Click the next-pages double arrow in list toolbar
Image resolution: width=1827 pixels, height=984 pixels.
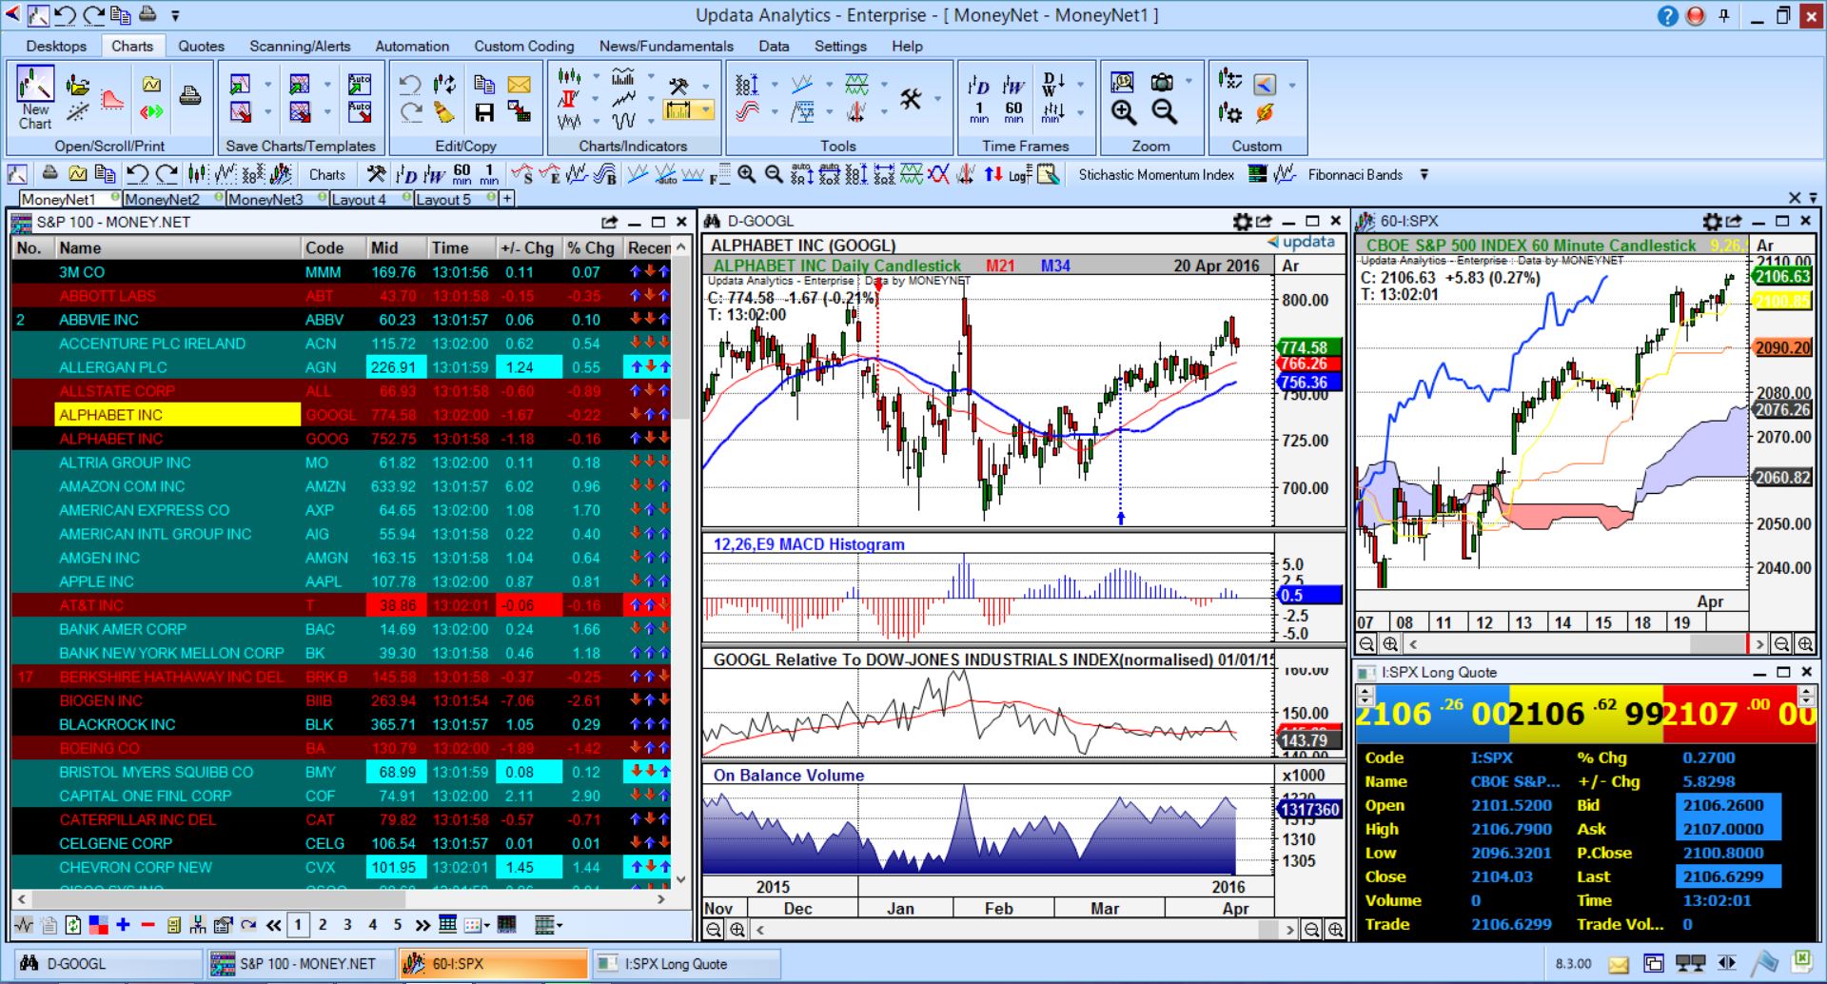(422, 924)
